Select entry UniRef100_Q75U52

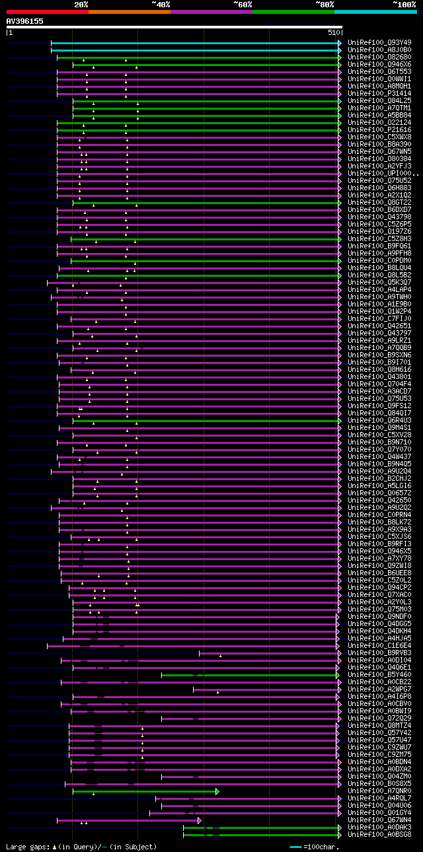[x=379, y=180]
